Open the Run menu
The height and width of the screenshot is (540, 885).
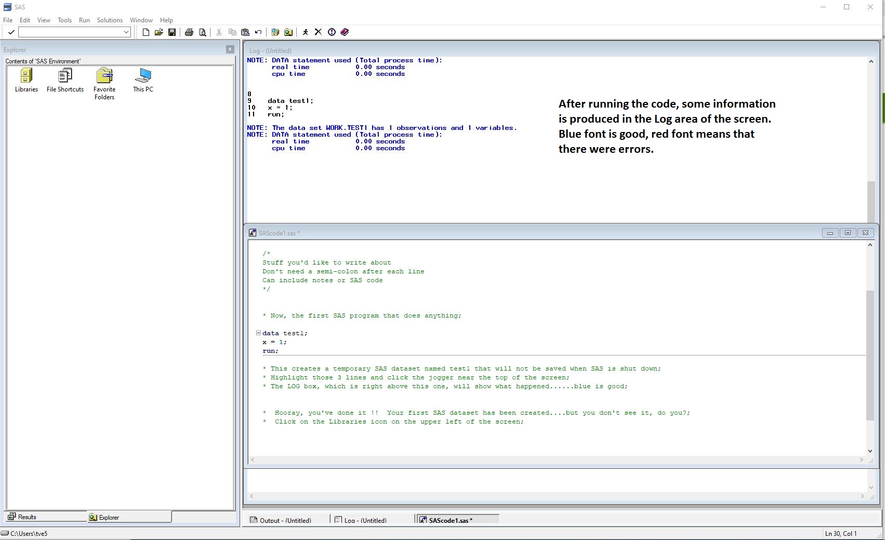click(x=84, y=20)
